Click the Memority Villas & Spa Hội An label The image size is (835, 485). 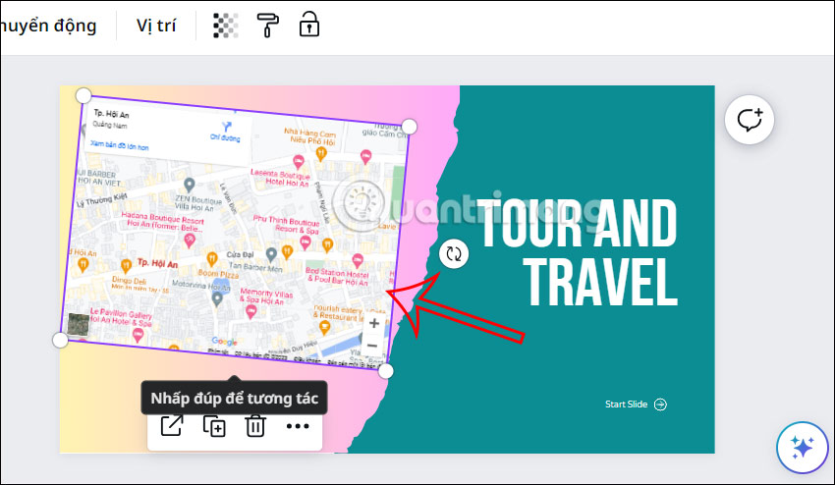pyautogui.click(x=266, y=296)
